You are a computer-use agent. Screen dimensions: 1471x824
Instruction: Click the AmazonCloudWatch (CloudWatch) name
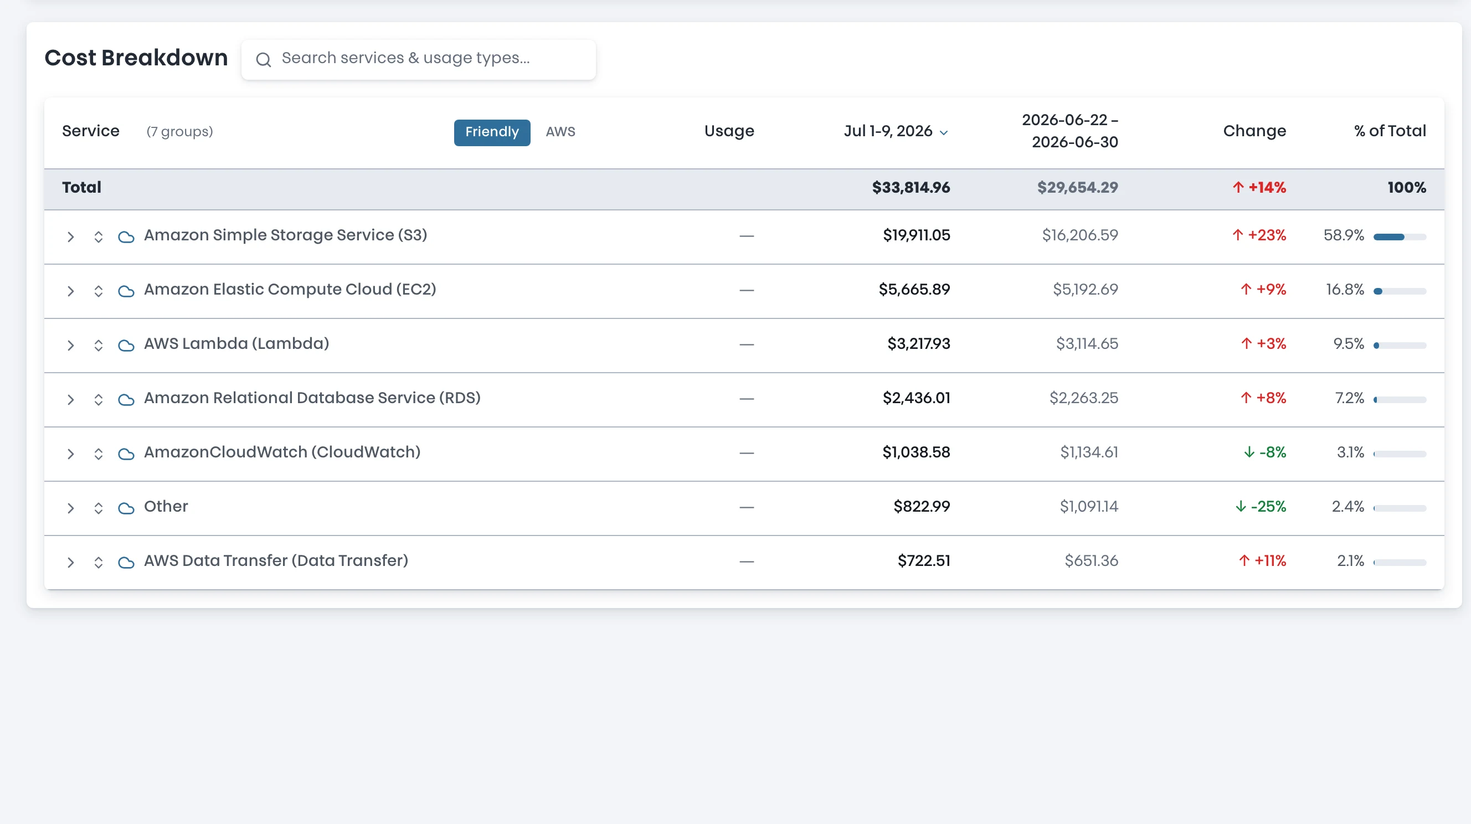pyautogui.click(x=282, y=452)
